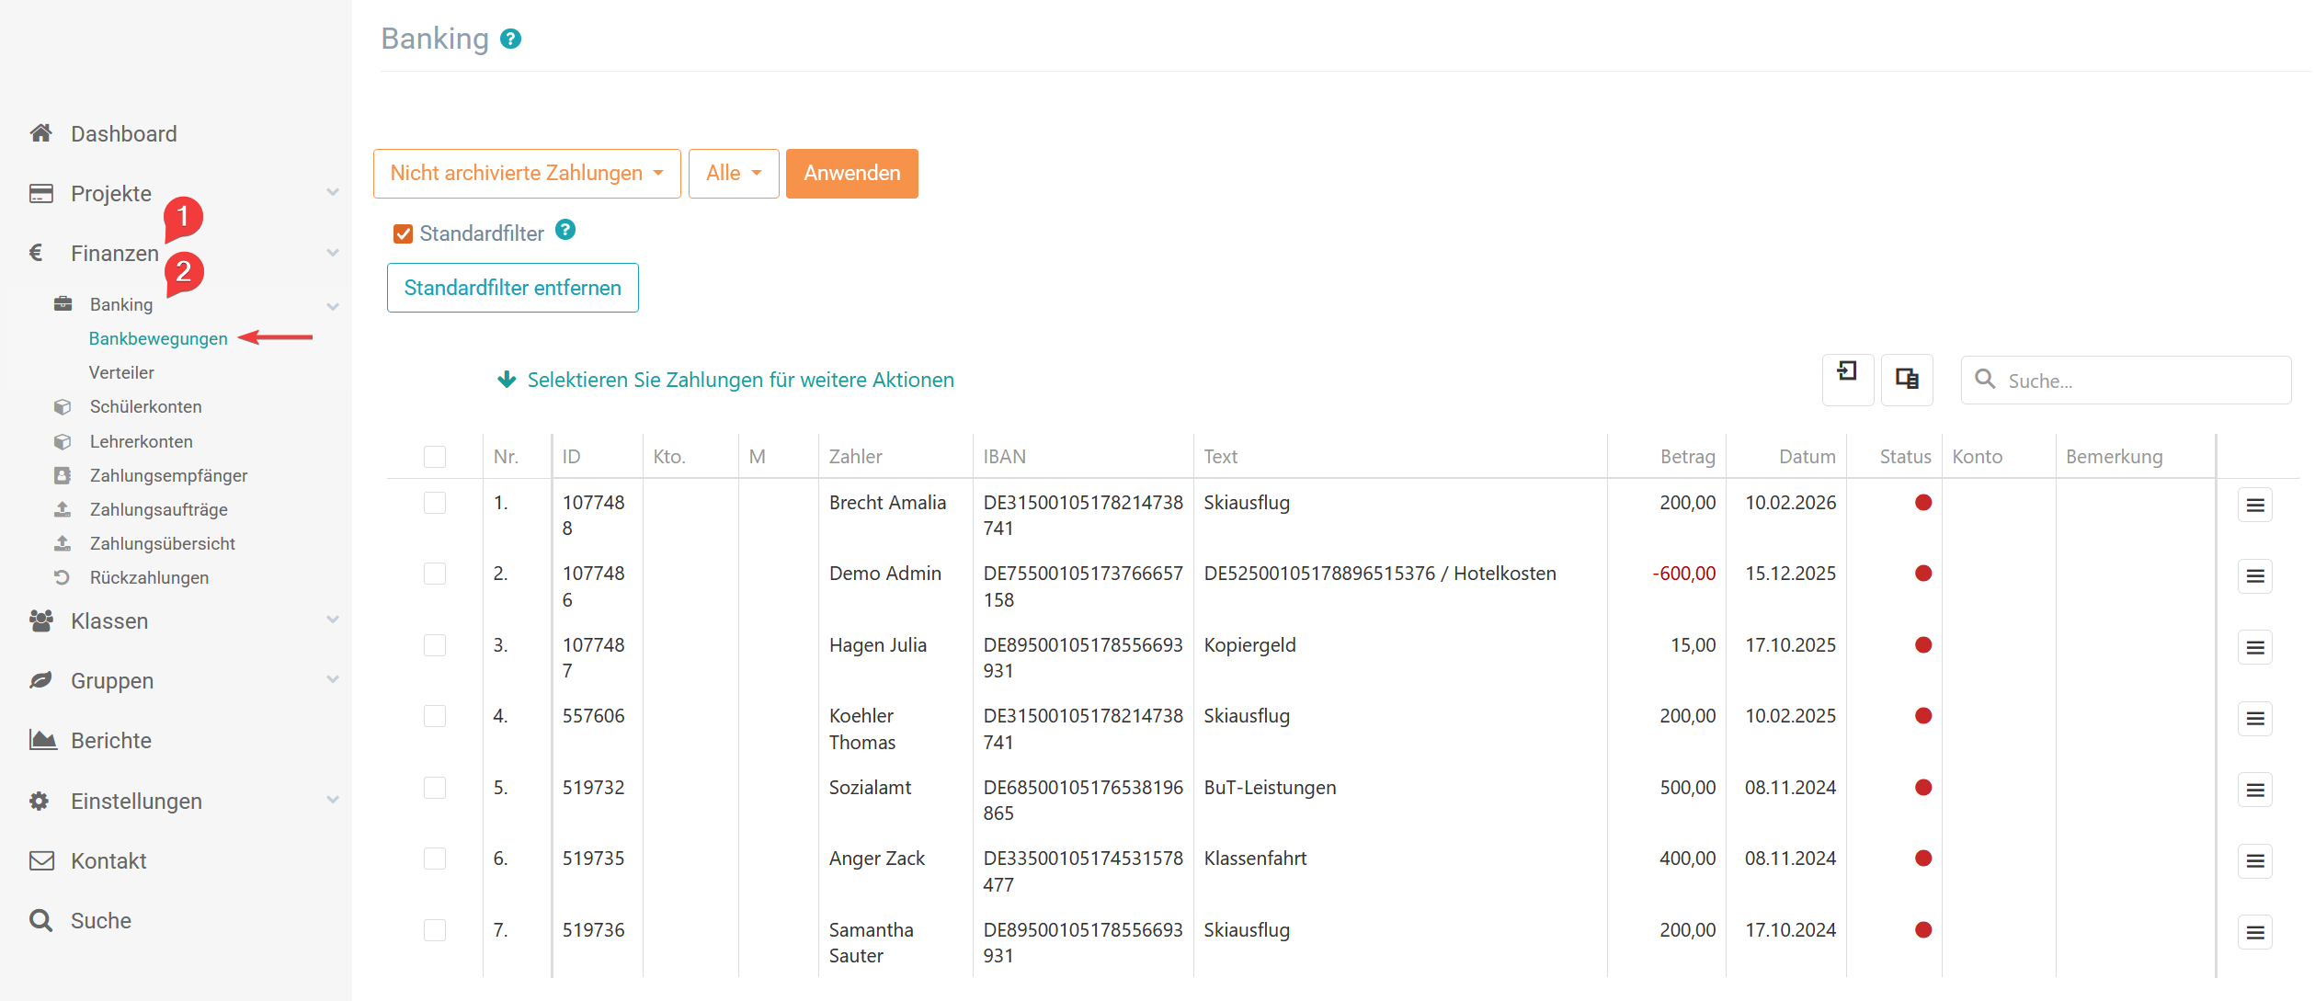
Task: Click the Kontakt envelope icon
Action: (x=41, y=860)
